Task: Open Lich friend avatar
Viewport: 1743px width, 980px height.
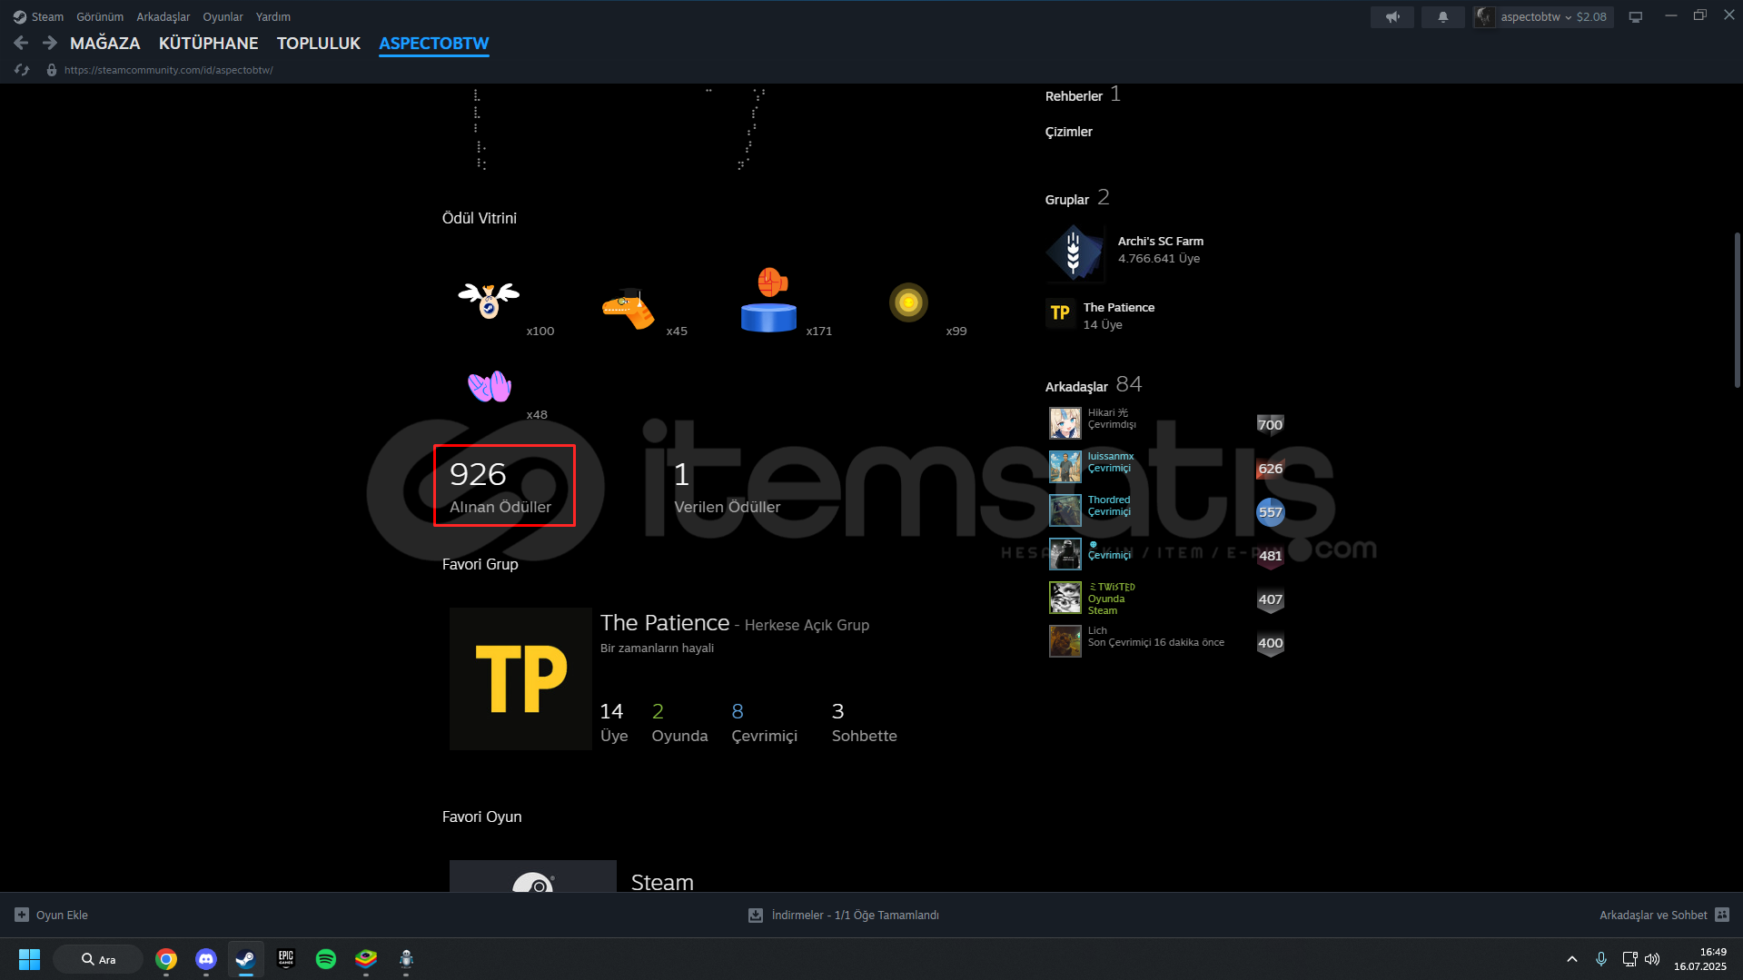Action: pyautogui.click(x=1065, y=641)
